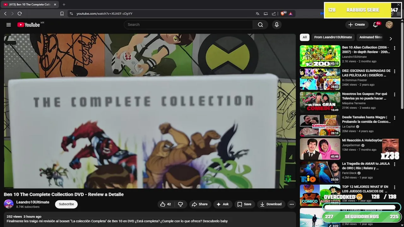Open the translate page icon
Image resolution: width=404 pixels, height=227 pixels.
258,14
